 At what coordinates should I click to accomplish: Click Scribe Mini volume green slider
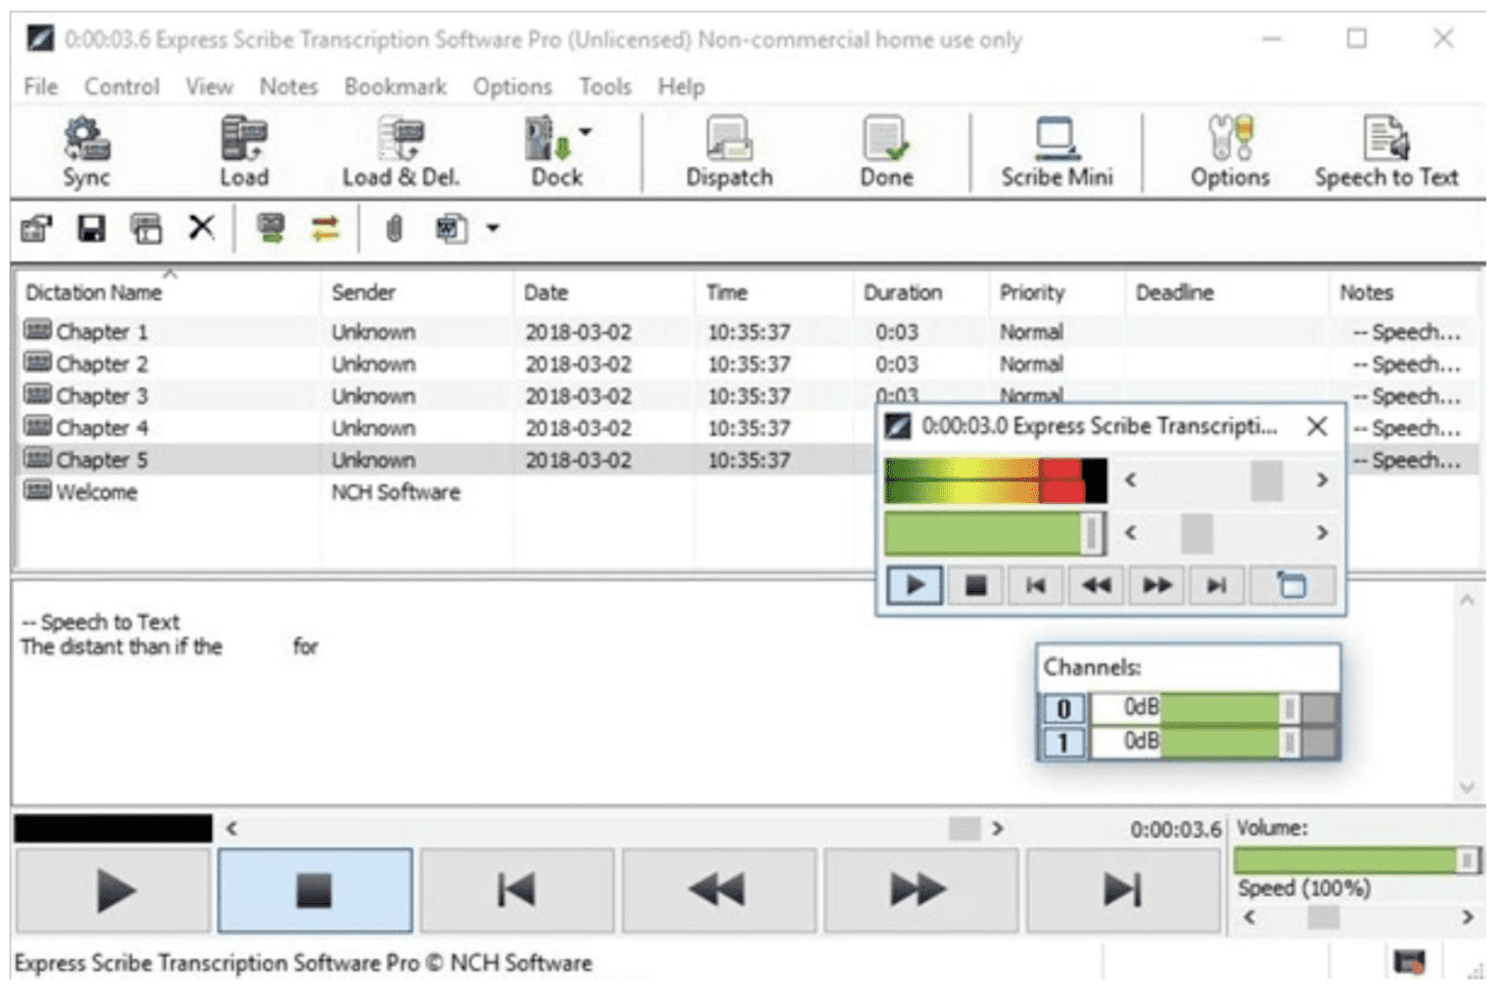(x=995, y=533)
